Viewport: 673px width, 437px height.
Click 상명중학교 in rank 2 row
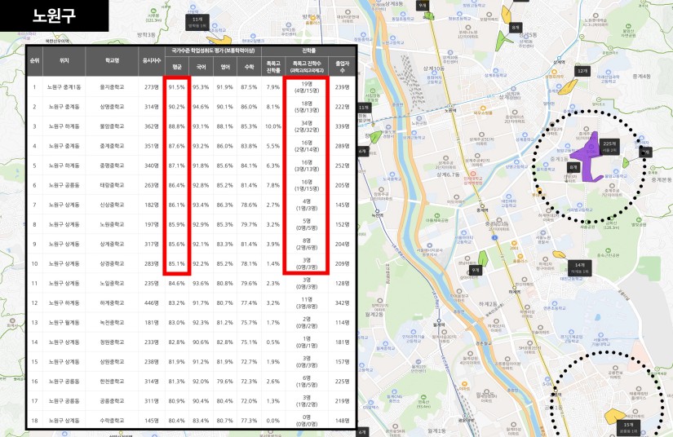tap(112, 107)
